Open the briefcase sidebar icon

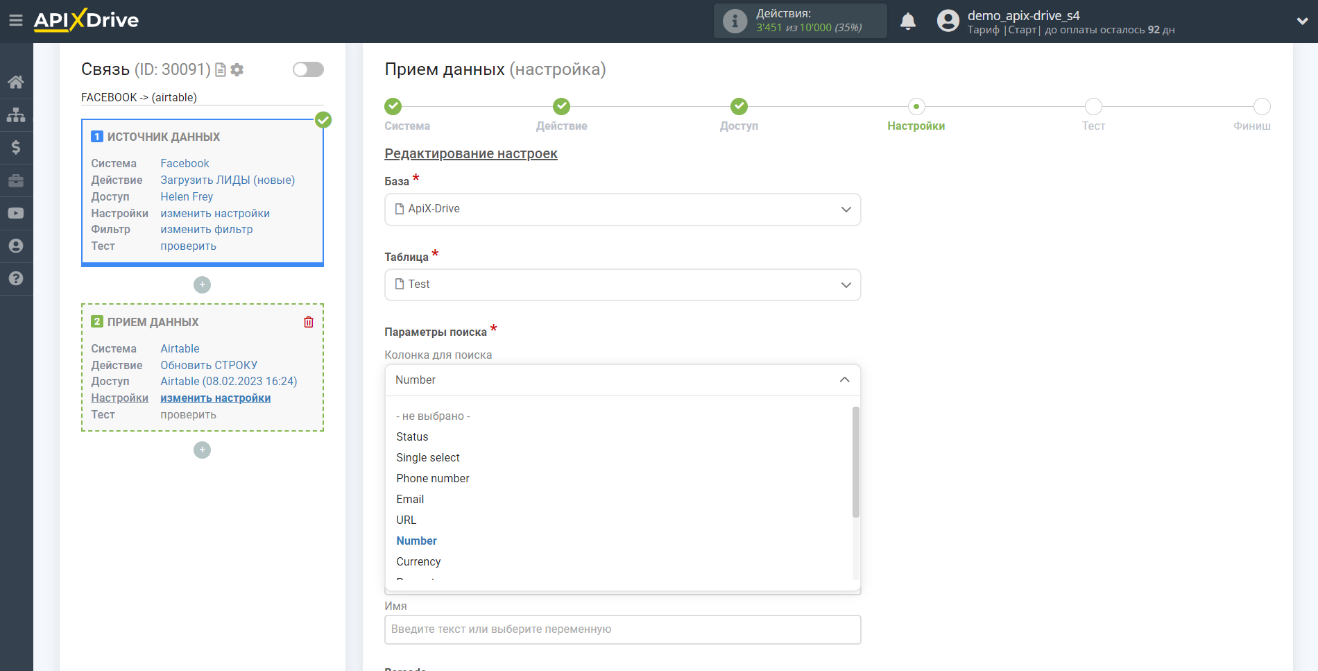[x=16, y=180]
